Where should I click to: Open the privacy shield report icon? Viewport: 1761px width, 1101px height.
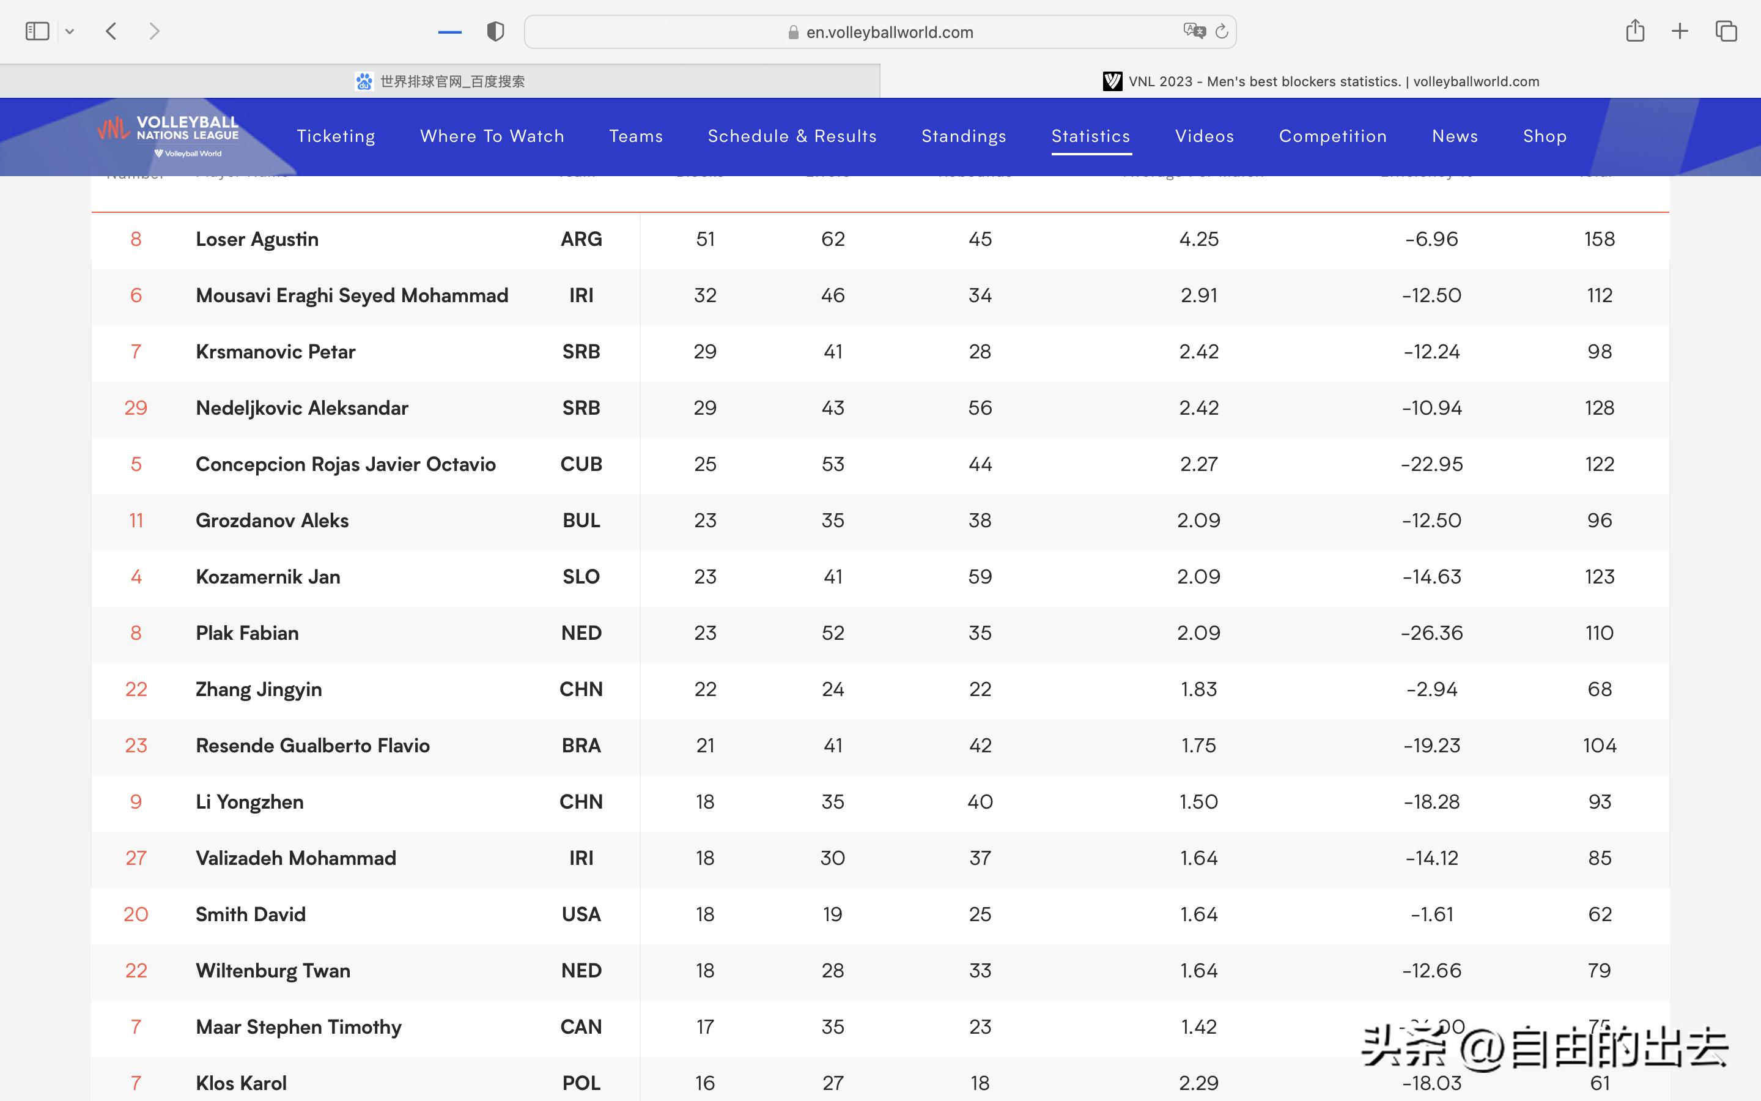click(495, 32)
